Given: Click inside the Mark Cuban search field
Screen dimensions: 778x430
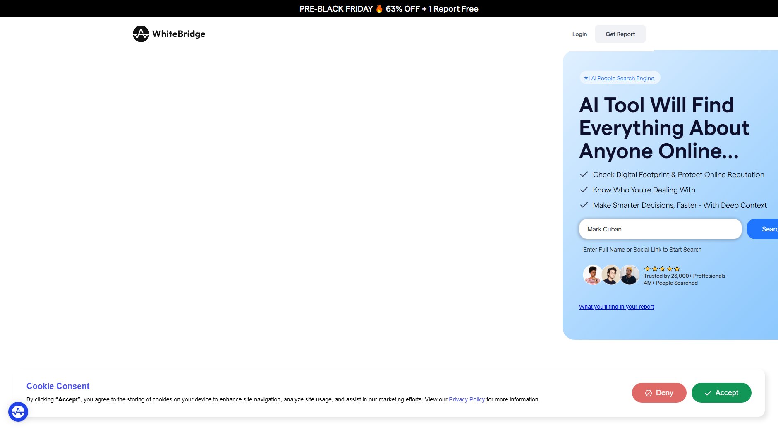Looking at the screenshot, I should (x=660, y=229).
